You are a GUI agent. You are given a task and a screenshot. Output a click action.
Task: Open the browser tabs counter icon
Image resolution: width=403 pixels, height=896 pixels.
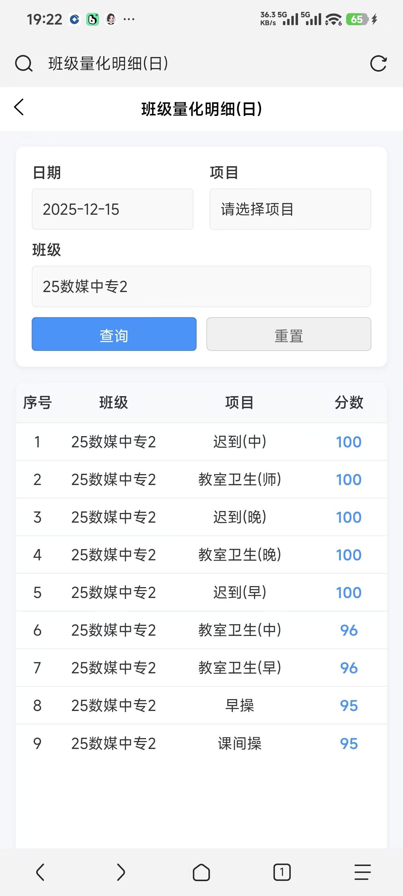pyautogui.click(x=282, y=872)
